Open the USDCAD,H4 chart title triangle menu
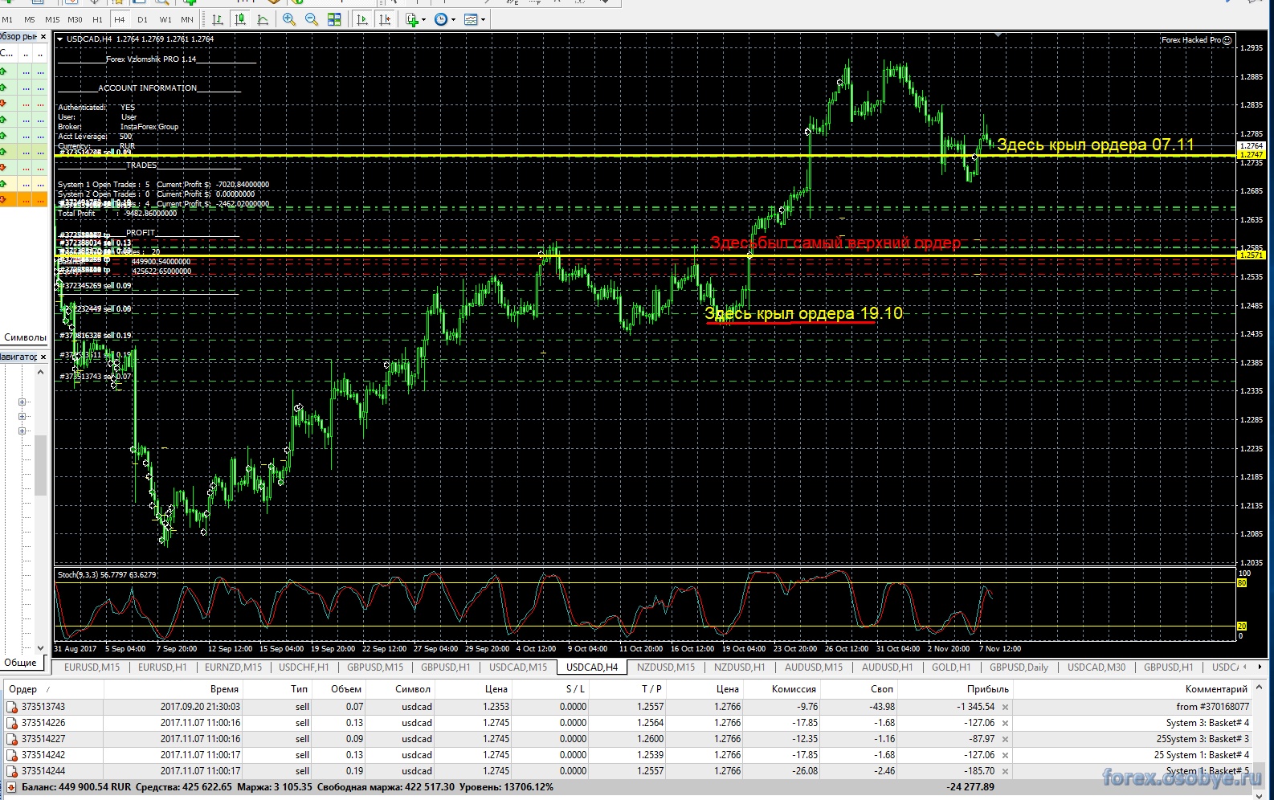This screenshot has height=800, width=1274. click(60, 39)
